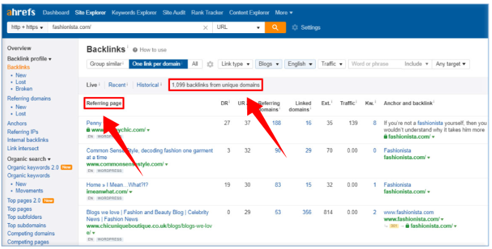The height and width of the screenshot is (249, 492).
Task: Open Competing pages in the sidebar
Action: point(28,242)
